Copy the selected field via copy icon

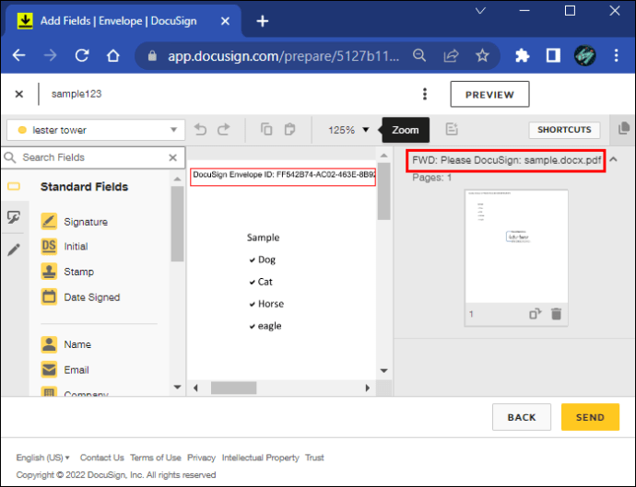click(266, 129)
